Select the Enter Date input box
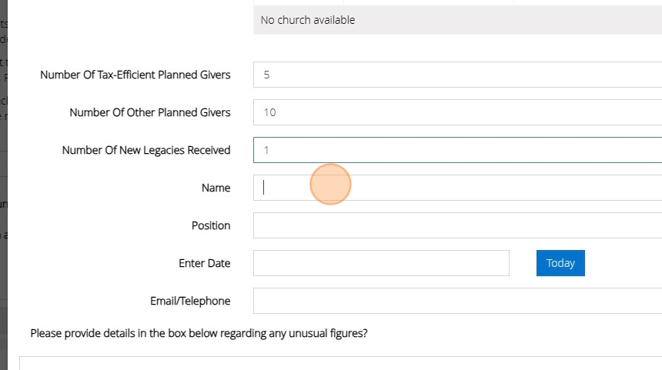The height and width of the screenshot is (370, 662). [381, 263]
